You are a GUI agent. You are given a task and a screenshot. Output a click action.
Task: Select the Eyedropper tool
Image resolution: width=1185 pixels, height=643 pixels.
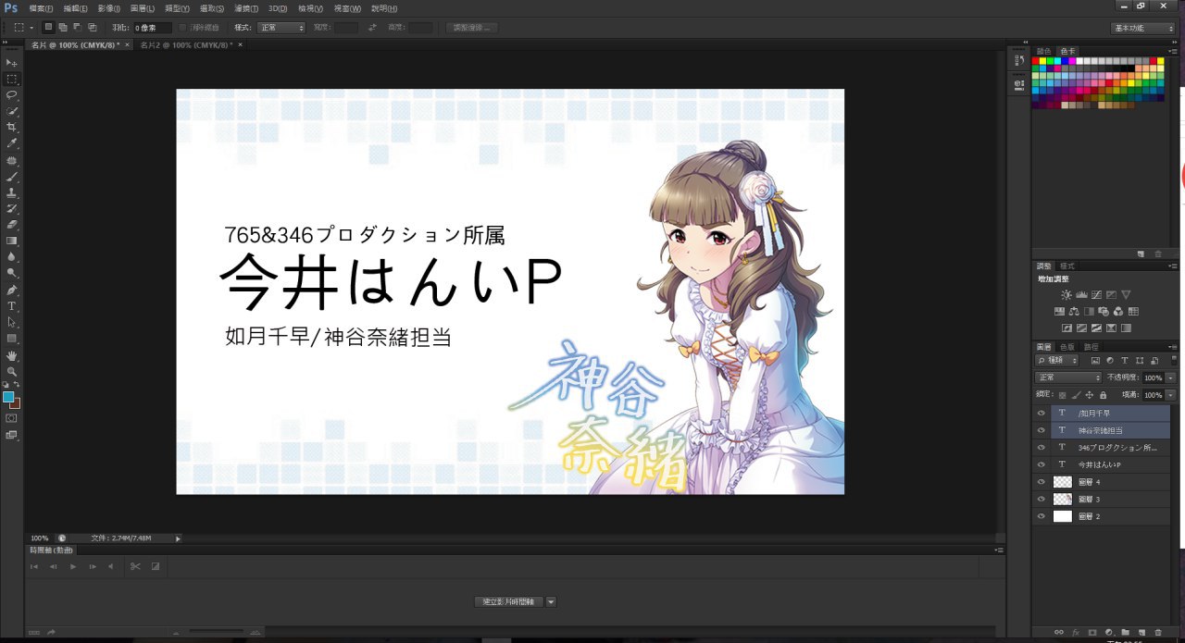pyautogui.click(x=12, y=143)
